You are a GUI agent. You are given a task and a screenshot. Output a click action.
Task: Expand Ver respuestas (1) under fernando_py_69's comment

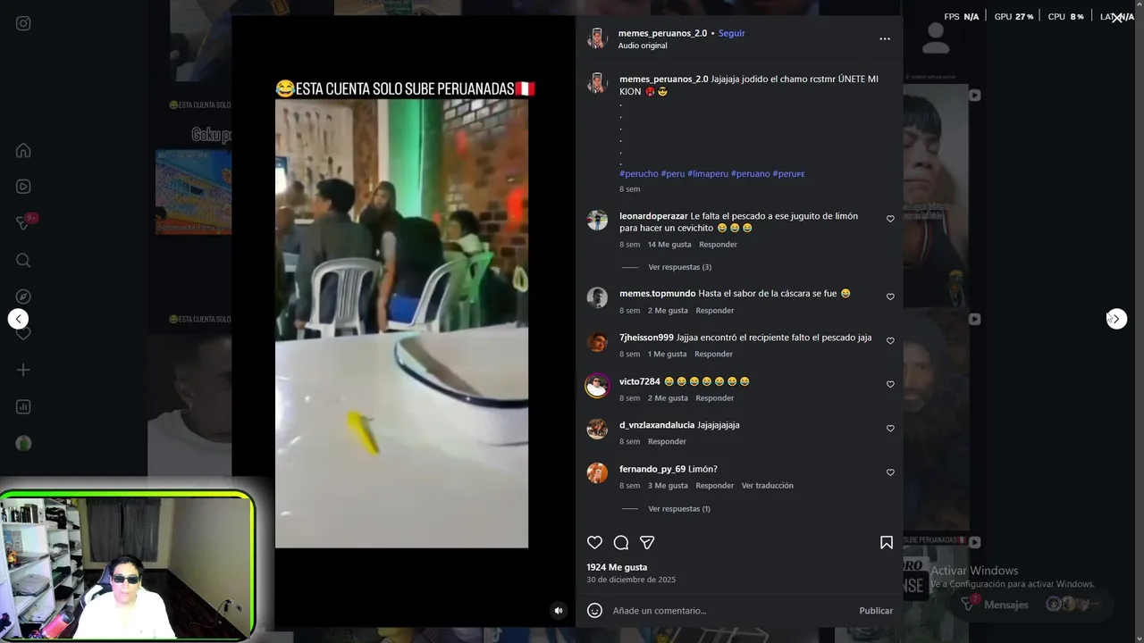point(679,509)
